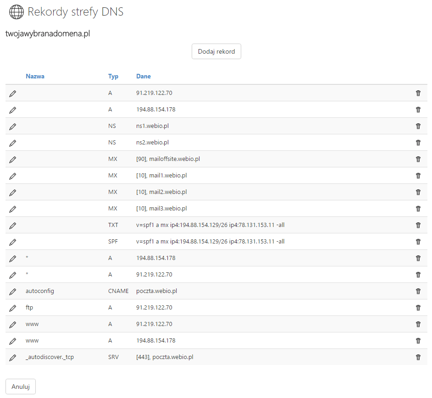This screenshot has width=432, height=398.
Task: Delete the MX record mail3.webio.pl
Action: coord(418,209)
